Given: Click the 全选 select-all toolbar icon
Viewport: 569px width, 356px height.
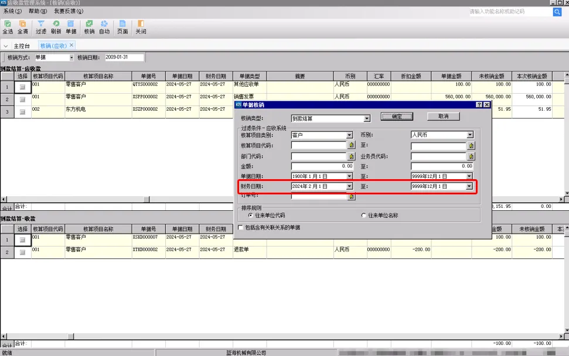Looking at the screenshot, I should [x=8, y=27].
